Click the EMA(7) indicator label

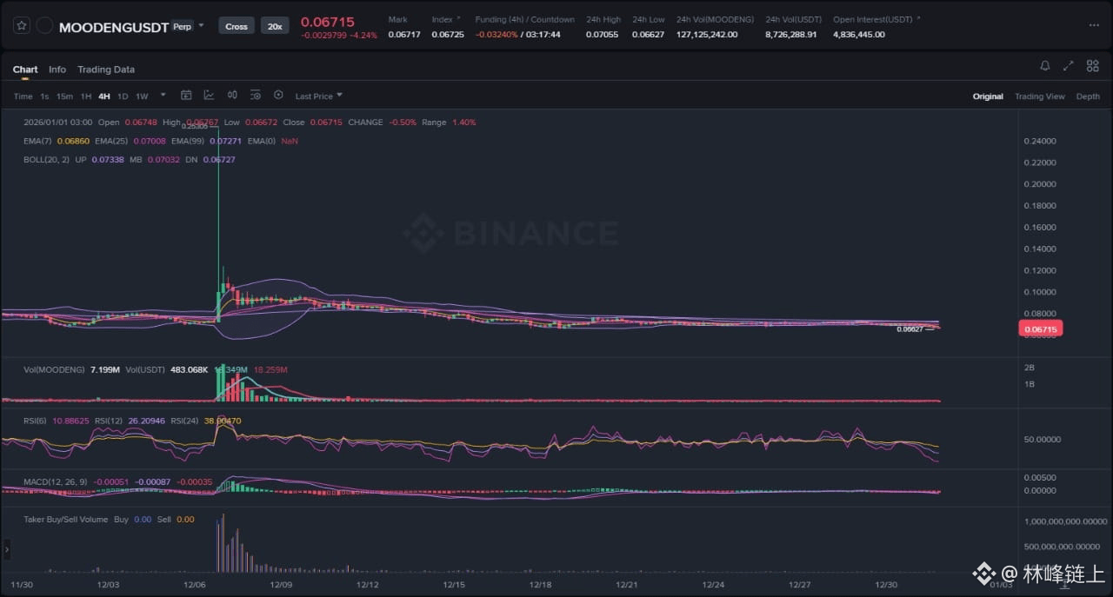(x=39, y=141)
